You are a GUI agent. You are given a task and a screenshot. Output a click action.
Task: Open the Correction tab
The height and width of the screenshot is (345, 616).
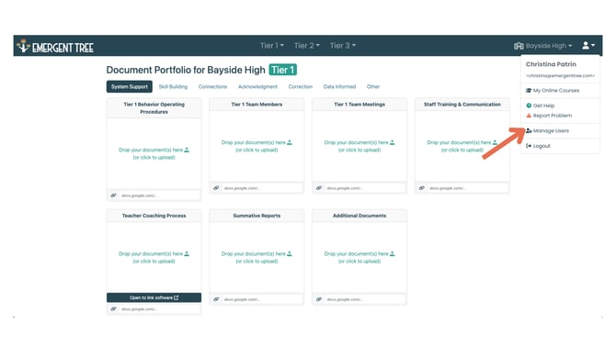click(300, 86)
